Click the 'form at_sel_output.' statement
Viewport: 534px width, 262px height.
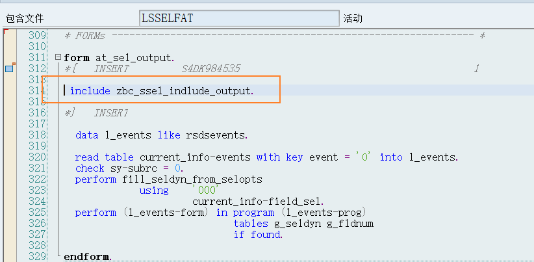pos(119,58)
